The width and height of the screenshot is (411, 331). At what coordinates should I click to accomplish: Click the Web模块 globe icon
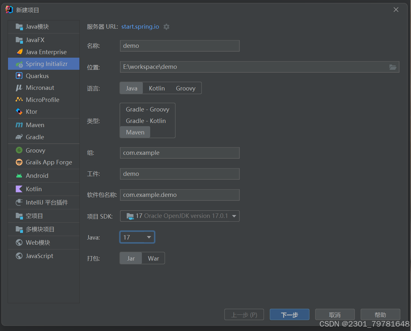pos(19,242)
